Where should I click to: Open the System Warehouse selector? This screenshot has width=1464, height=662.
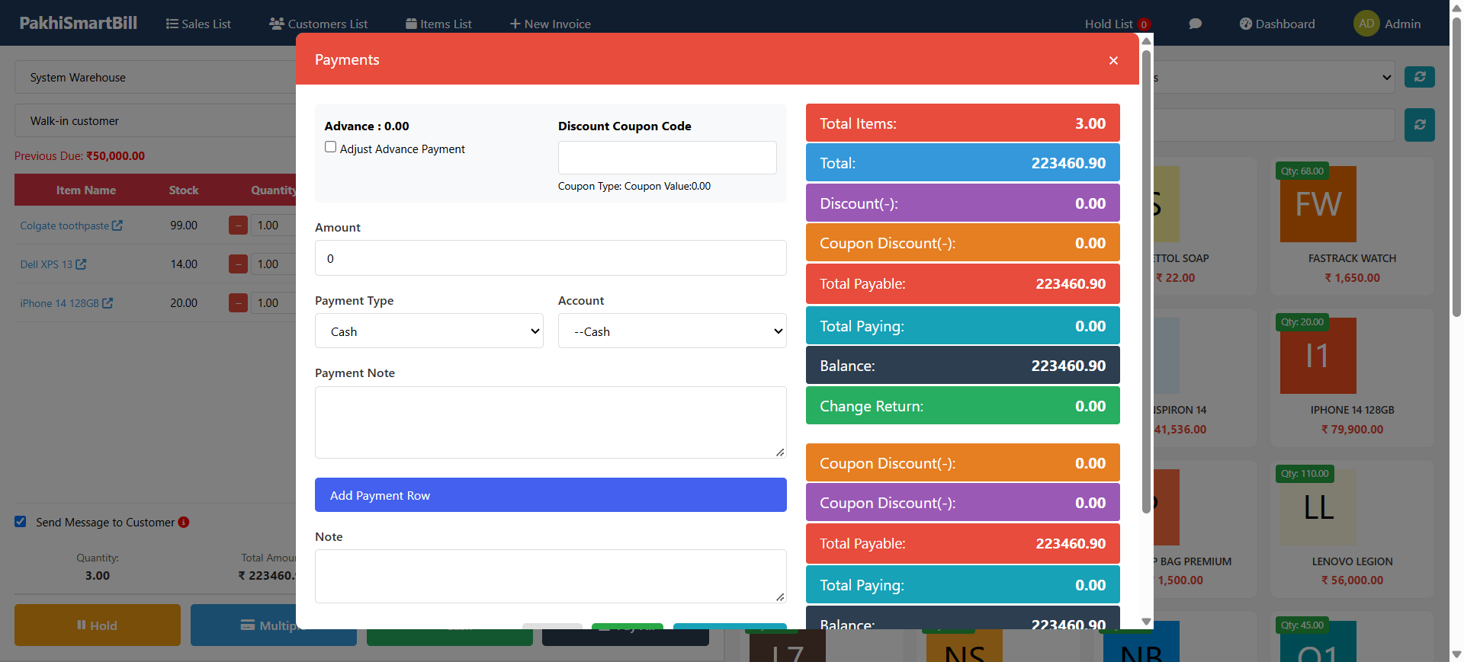(156, 78)
